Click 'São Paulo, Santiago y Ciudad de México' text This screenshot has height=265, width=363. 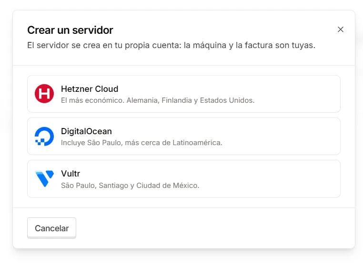[x=130, y=186]
